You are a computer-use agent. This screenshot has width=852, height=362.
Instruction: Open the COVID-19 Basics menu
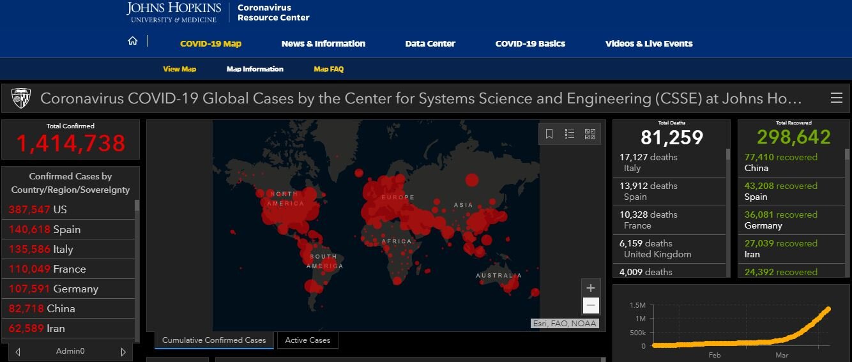(530, 44)
